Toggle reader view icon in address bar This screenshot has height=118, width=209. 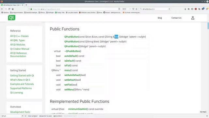coord(119,9)
